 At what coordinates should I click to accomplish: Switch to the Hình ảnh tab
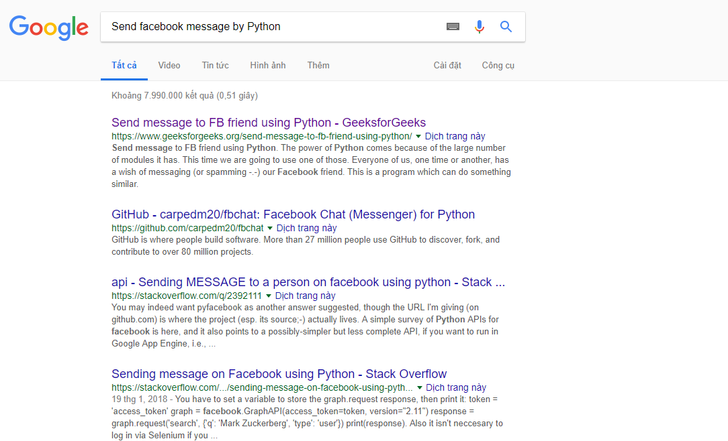click(267, 65)
